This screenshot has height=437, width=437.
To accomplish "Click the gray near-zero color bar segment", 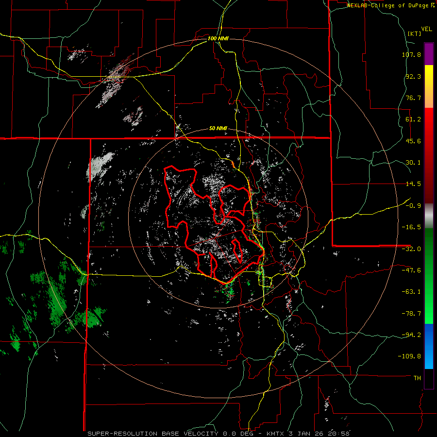I will point(429,216).
